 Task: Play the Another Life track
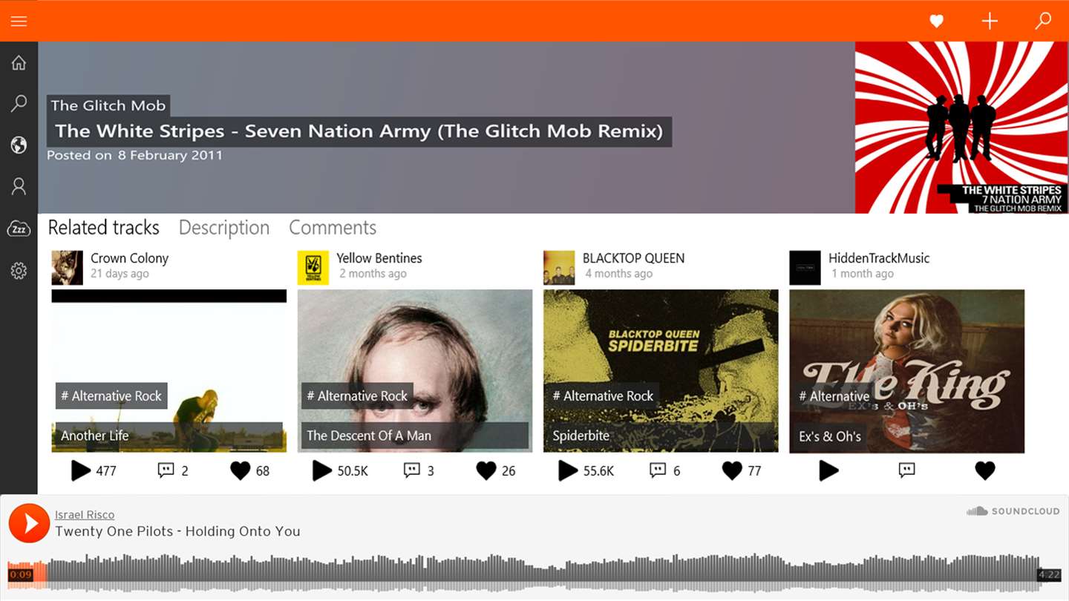click(80, 470)
